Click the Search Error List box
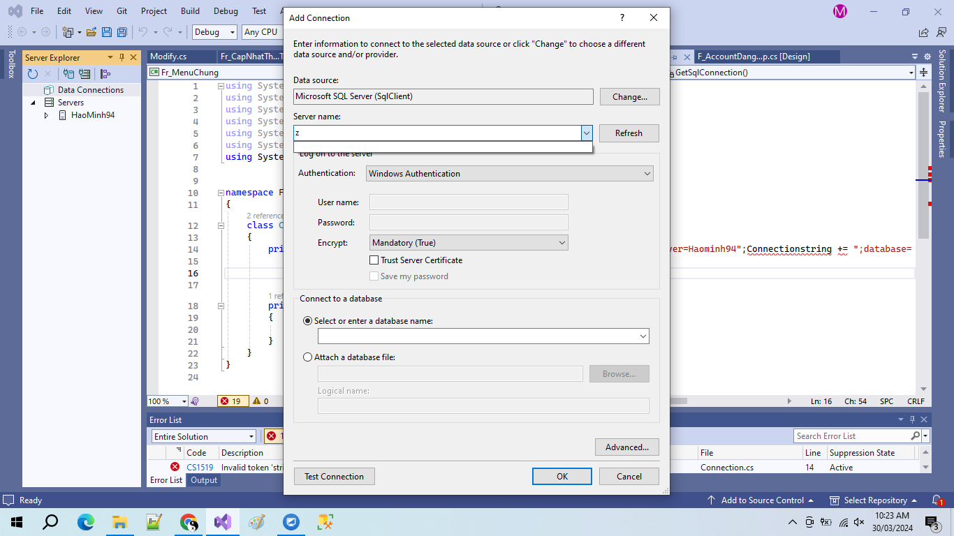Image resolution: width=954 pixels, height=536 pixels. coord(852,436)
